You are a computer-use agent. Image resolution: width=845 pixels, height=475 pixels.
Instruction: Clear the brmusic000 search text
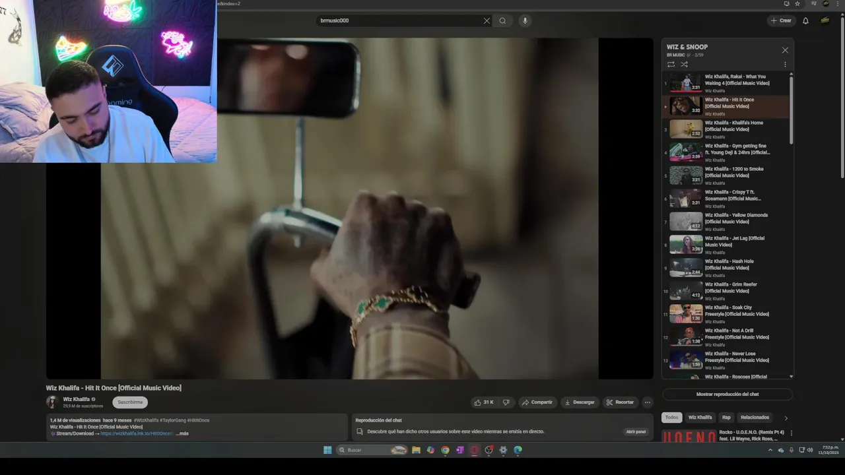pos(487,20)
